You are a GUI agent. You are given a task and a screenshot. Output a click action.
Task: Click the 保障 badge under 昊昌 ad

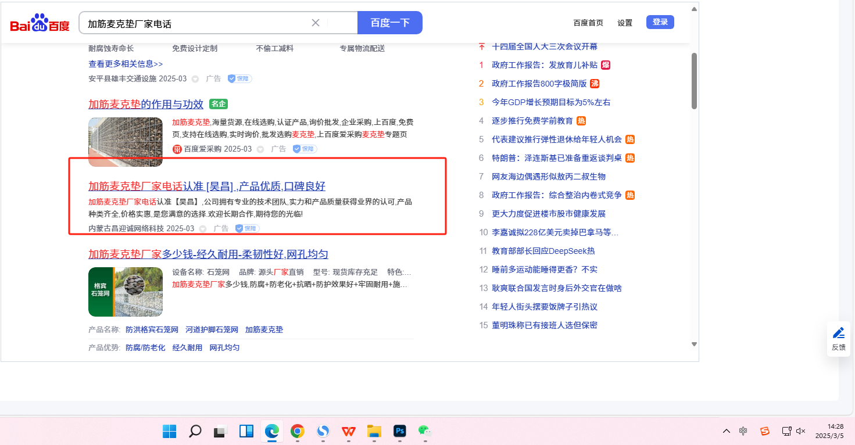(247, 228)
